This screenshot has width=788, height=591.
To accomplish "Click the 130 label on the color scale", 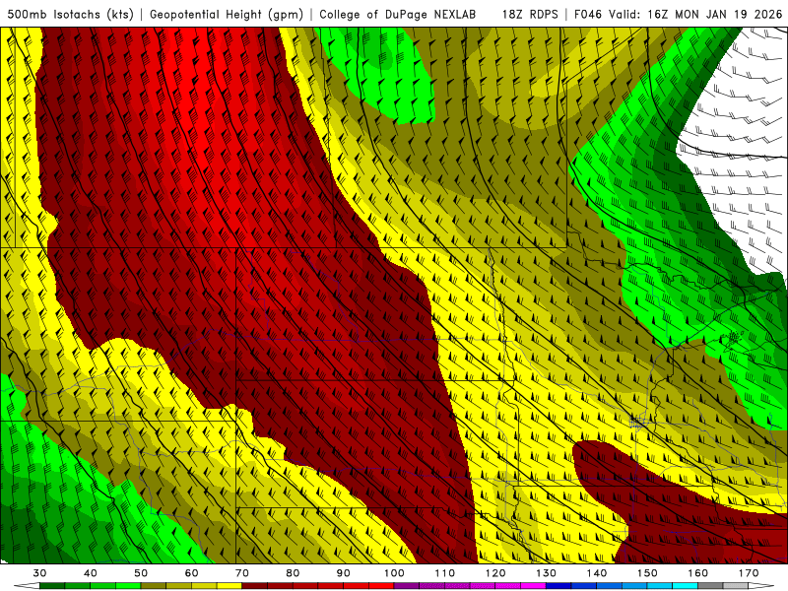I will click(x=546, y=573).
